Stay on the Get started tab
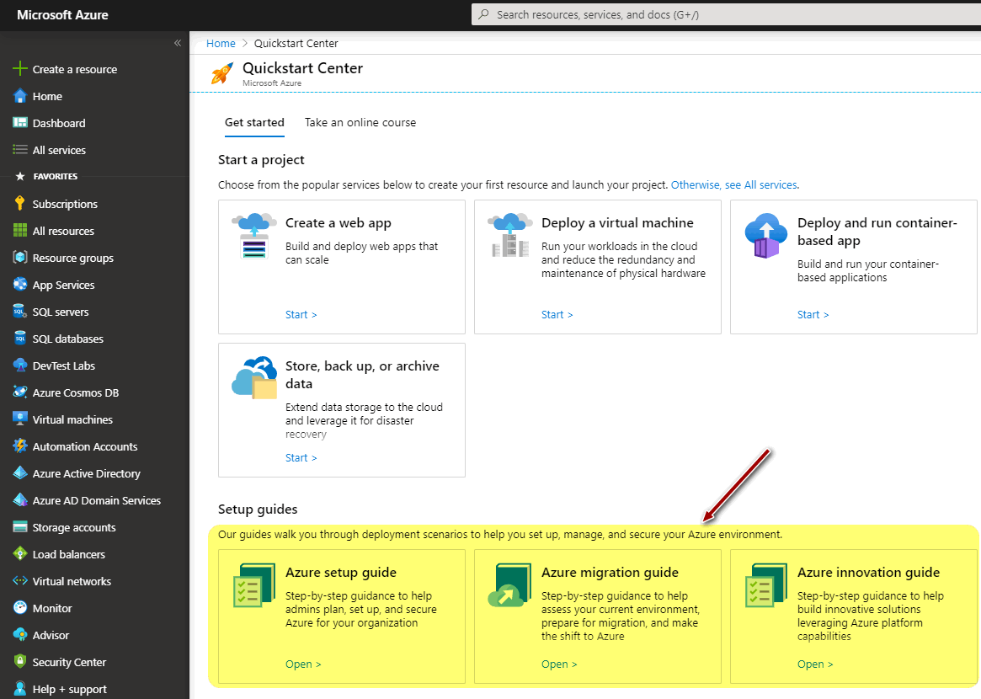 click(254, 122)
